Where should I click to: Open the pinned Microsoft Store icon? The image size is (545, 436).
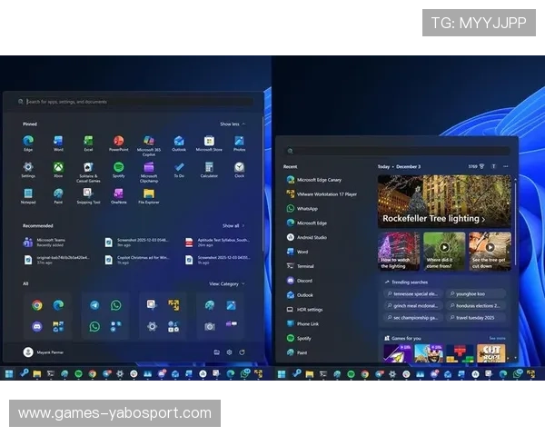point(209,144)
